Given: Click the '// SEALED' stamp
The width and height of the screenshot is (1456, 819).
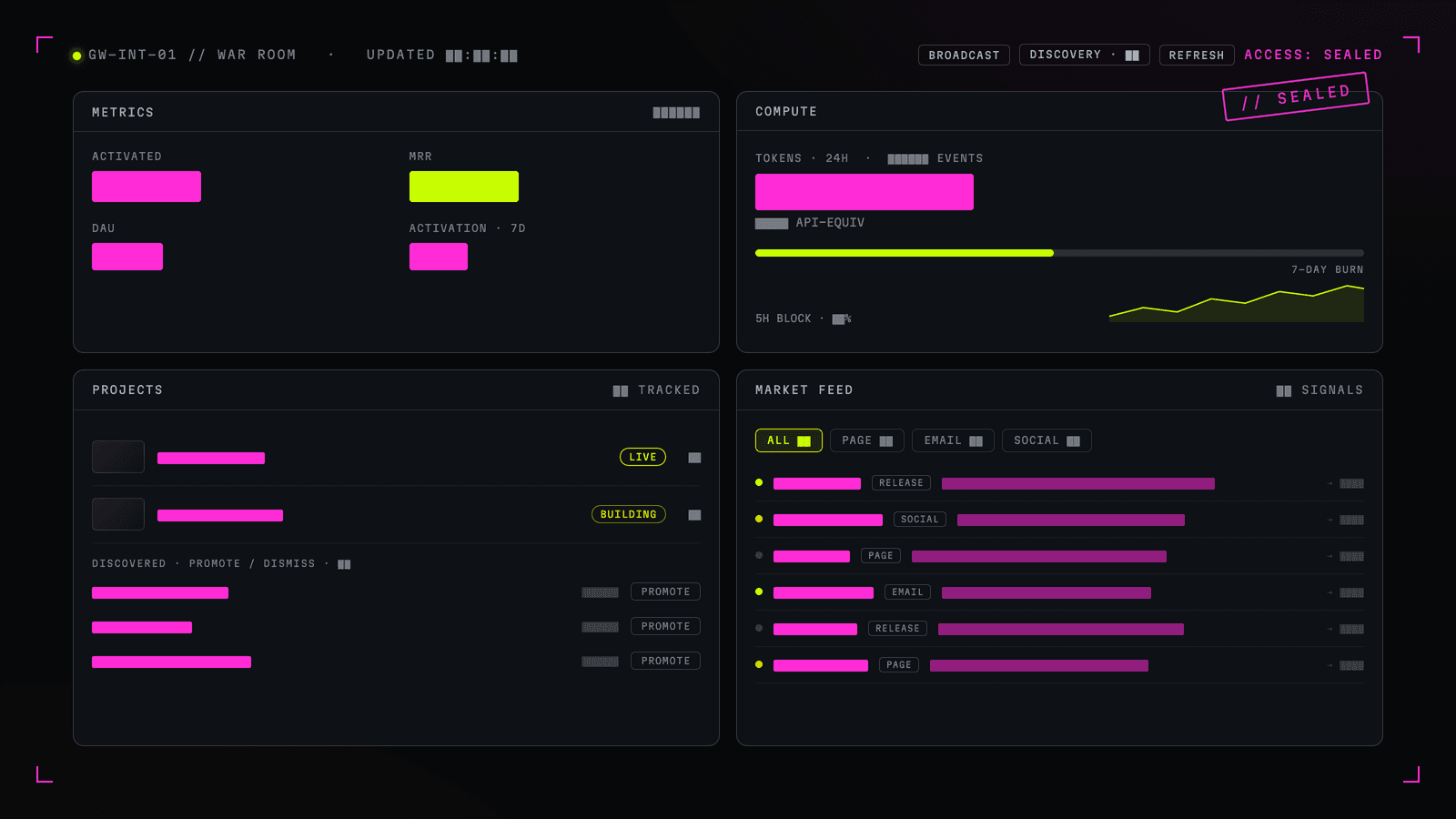Looking at the screenshot, I should pyautogui.click(x=1296, y=96).
